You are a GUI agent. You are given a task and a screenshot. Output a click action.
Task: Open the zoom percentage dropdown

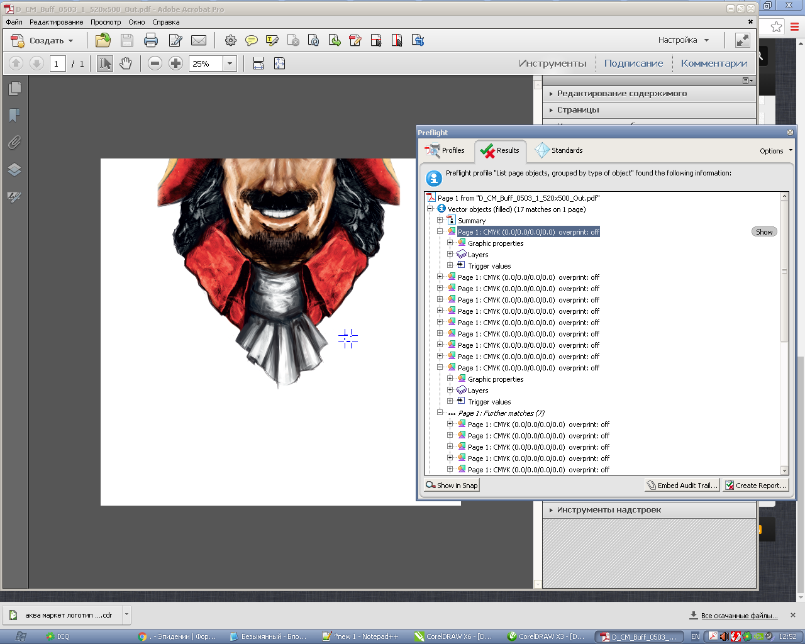click(230, 64)
